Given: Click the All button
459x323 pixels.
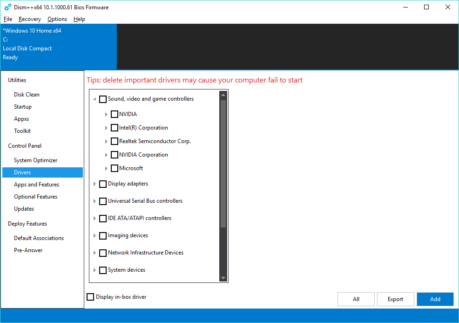Looking at the screenshot, I should point(356,299).
